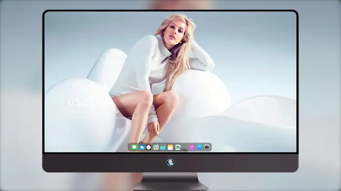
Task: Launch the Camera app from dock
Action: point(207,147)
